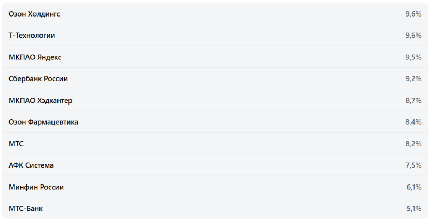429x220 pixels.
Task: Select the Т-Технологии row label
Action: (x=32, y=36)
